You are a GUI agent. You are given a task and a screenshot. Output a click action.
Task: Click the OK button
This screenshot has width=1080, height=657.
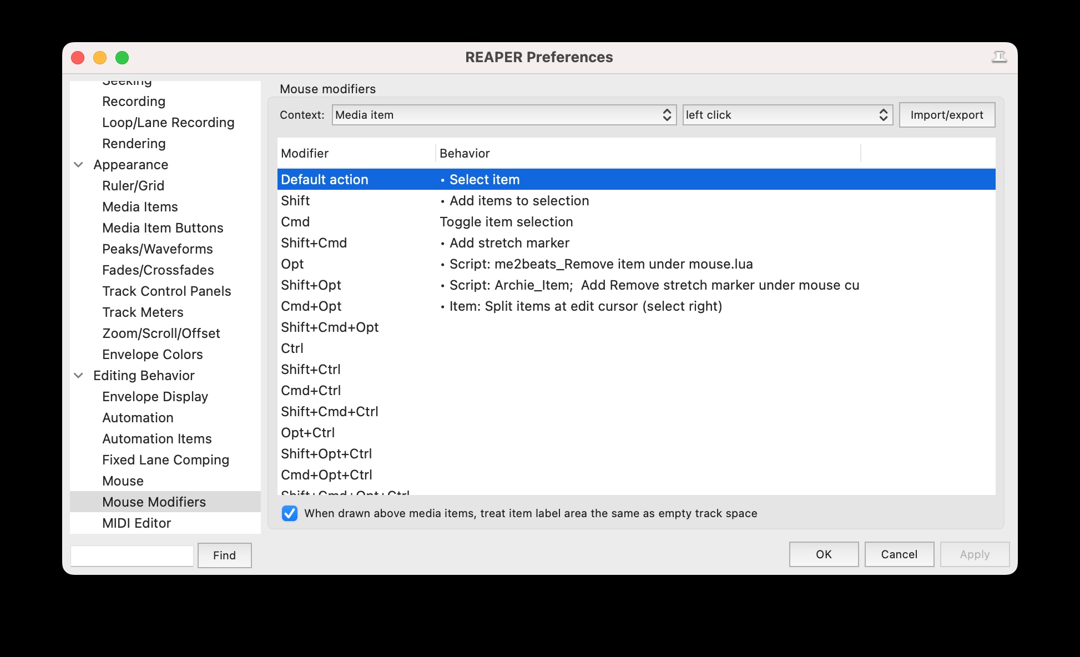[824, 554]
